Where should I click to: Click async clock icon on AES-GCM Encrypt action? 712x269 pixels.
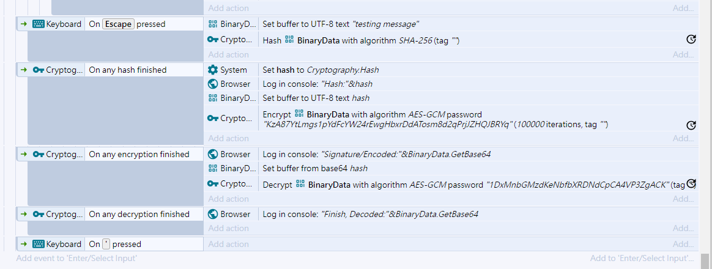pyautogui.click(x=691, y=125)
